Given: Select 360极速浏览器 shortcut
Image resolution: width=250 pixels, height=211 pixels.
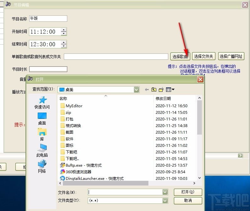Looking at the screenshot, I should click(x=76, y=172).
